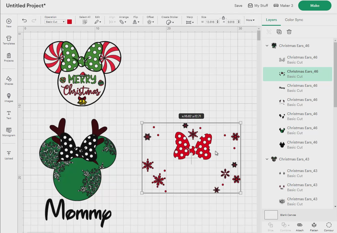The height and width of the screenshot is (233, 337).
Task: Open the Maker 3 machine selector
Action: click(x=283, y=6)
